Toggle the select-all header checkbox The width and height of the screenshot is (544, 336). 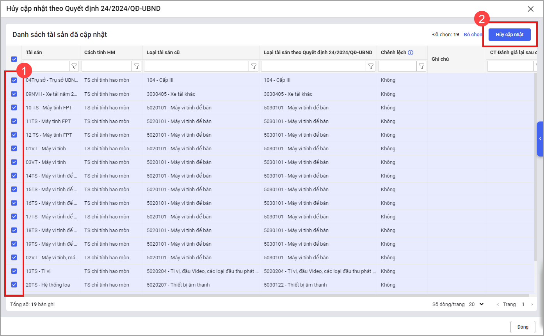coord(14,59)
